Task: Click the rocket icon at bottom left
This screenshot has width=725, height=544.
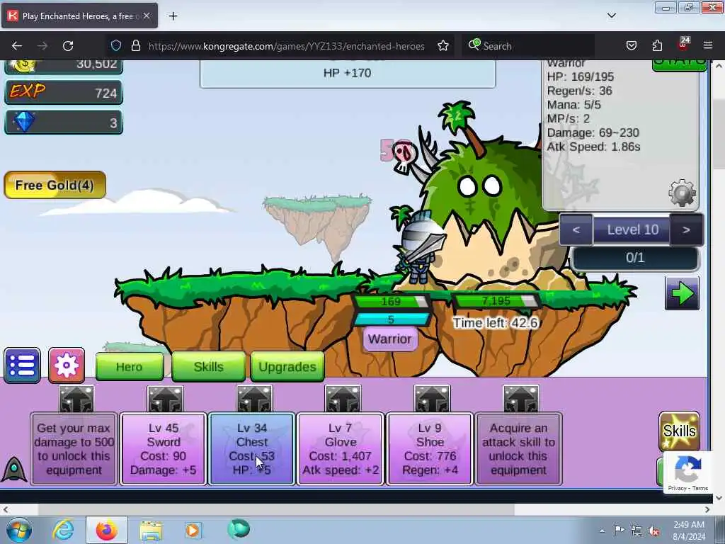Action: (x=14, y=469)
